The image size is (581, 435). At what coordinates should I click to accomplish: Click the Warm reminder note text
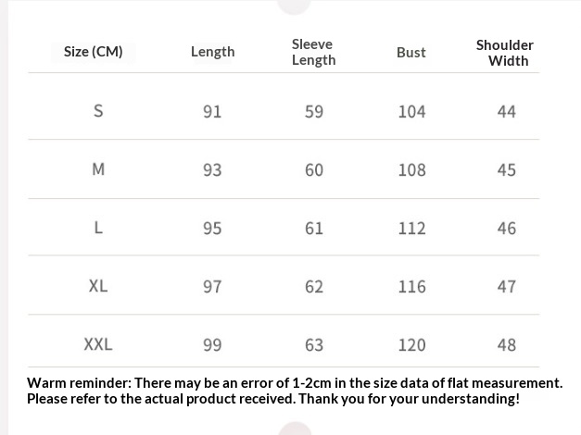pyautogui.click(x=295, y=391)
